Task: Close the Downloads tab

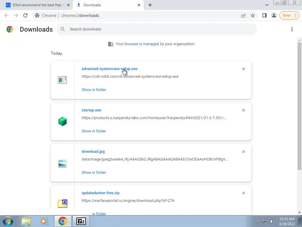Action: pos(139,5)
